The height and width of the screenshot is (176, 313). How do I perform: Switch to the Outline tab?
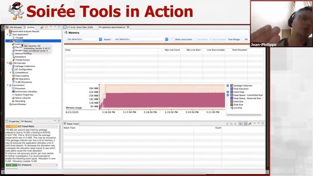click(29, 27)
